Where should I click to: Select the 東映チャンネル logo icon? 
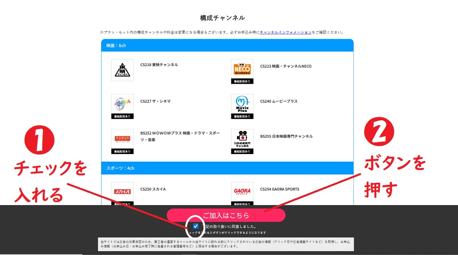121,70
